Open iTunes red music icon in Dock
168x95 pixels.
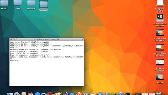coord(79,94)
